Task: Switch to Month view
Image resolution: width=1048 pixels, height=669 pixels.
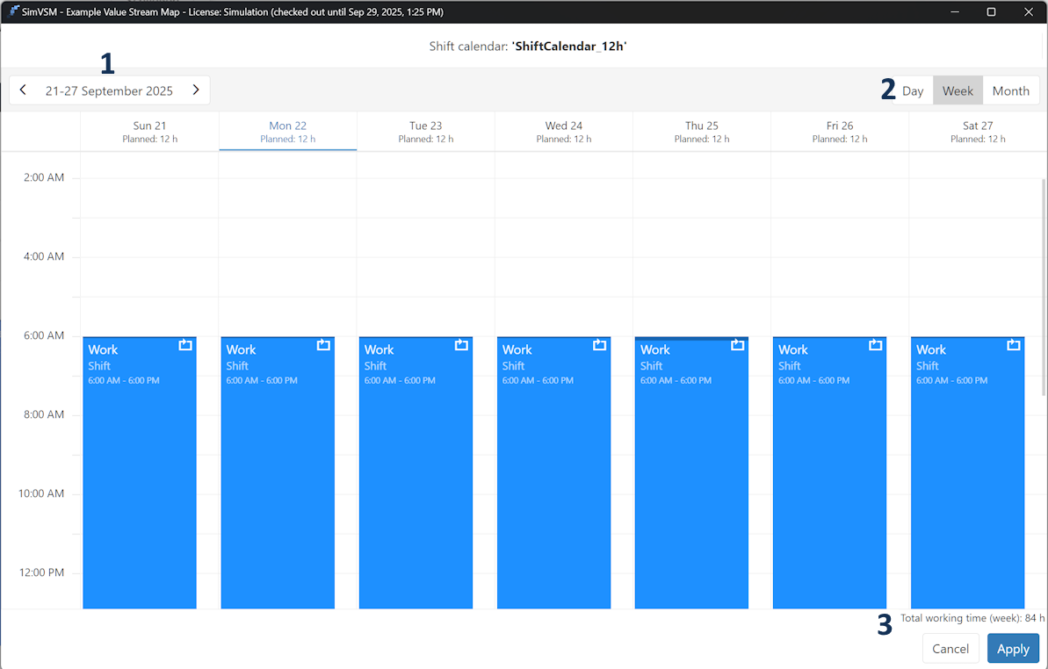Action: pos(1010,90)
